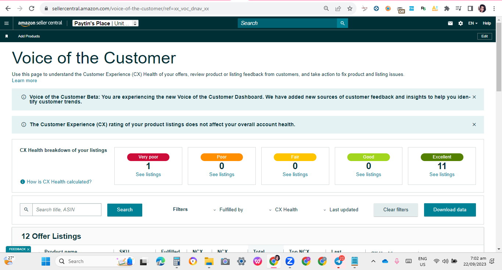Open the Chrome profile avatar
Screen dimensions: 502x270
482,8
